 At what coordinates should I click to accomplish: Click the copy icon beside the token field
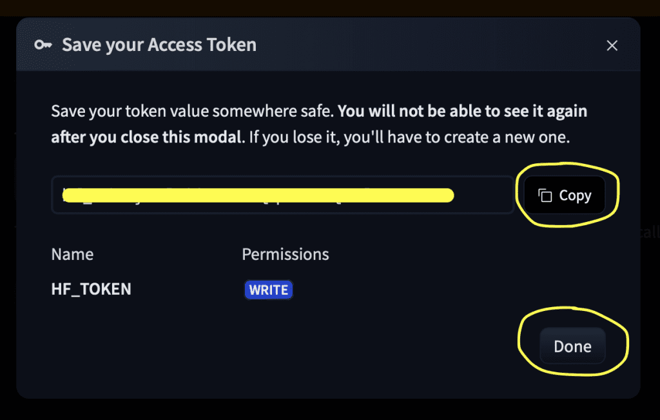click(545, 195)
